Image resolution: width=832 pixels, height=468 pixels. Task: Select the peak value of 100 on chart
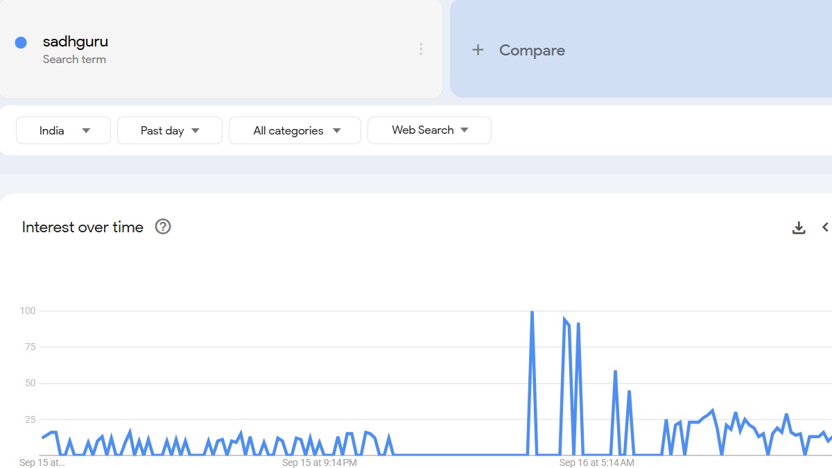(531, 311)
